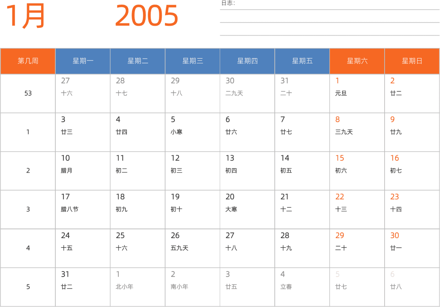Select date 11 labeled 初二

pos(138,171)
